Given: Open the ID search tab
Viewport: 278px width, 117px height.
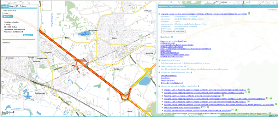Looking at the screenshot, I should coord(17,6).
